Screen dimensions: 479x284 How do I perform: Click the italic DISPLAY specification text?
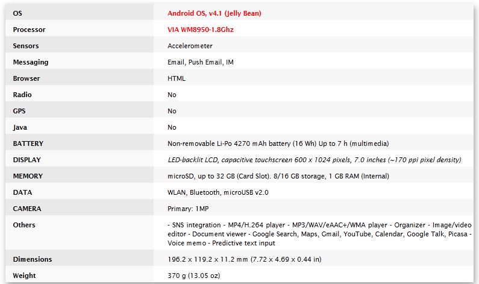315,160
